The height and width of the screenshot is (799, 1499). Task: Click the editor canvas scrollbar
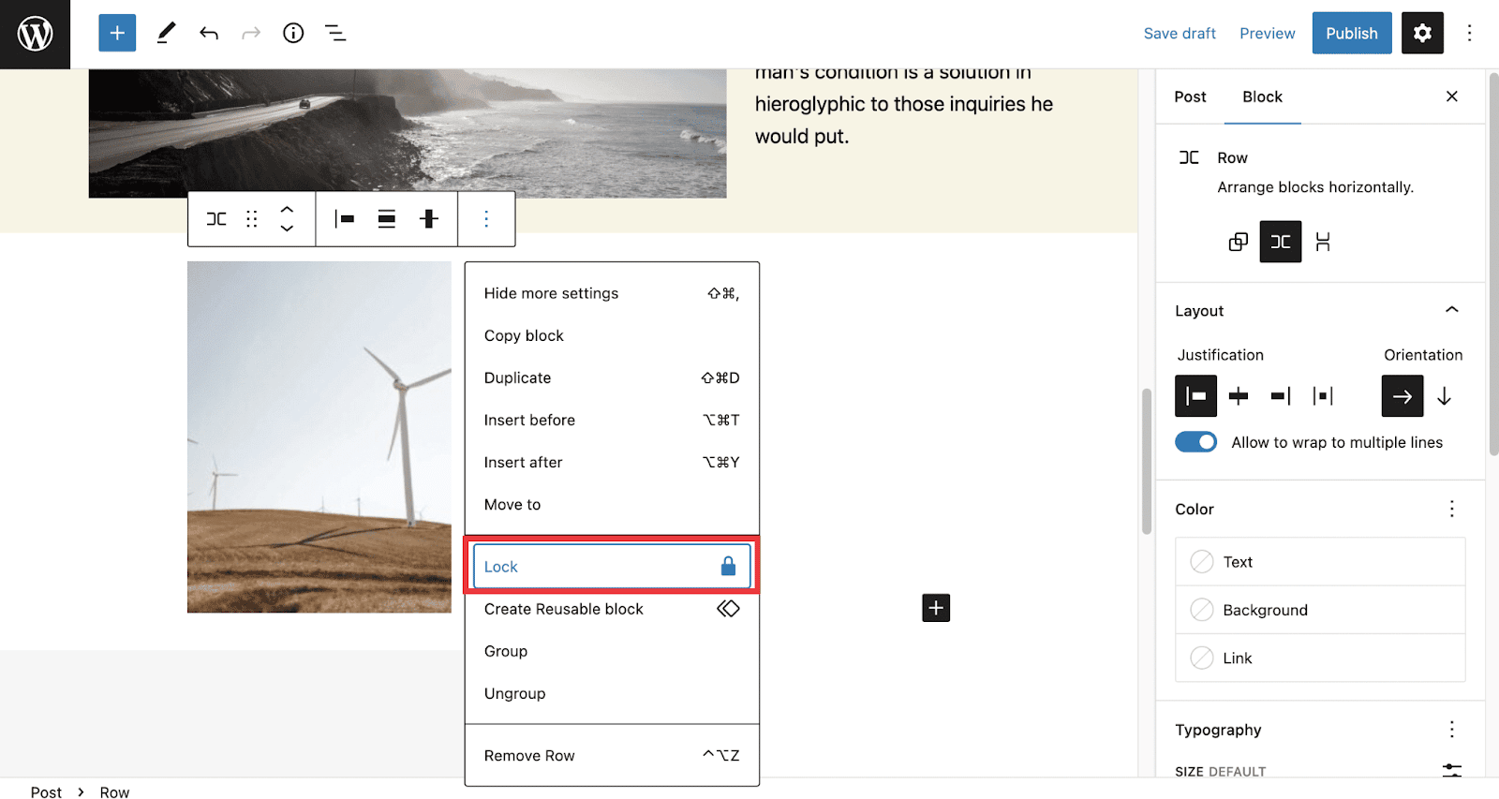(1147, 462)
